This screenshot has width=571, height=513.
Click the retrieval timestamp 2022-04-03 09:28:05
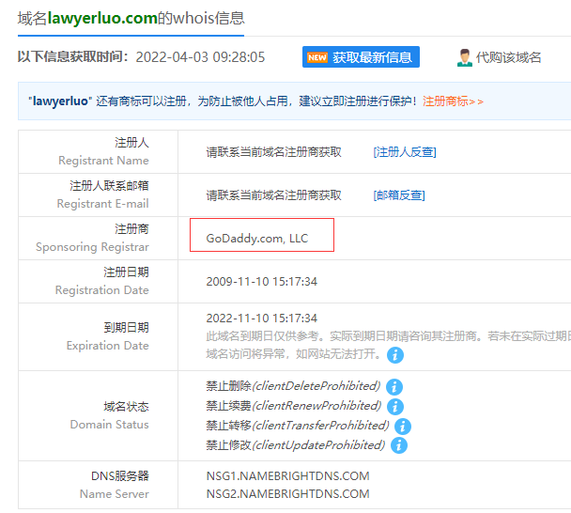200,57
